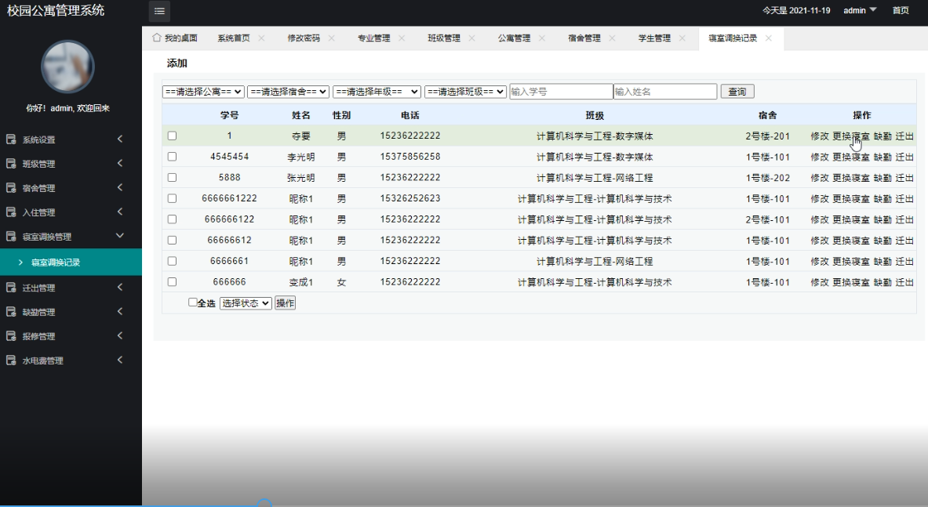
Task: Check the row checkbox for 李光明
Action: tap(172, 156)
